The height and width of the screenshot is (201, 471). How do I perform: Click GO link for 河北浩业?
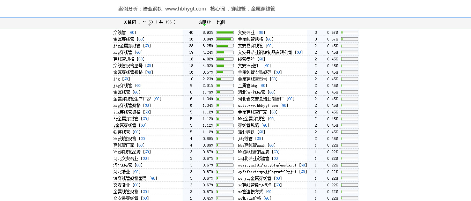pyautogui.click(x=136, y=172)
